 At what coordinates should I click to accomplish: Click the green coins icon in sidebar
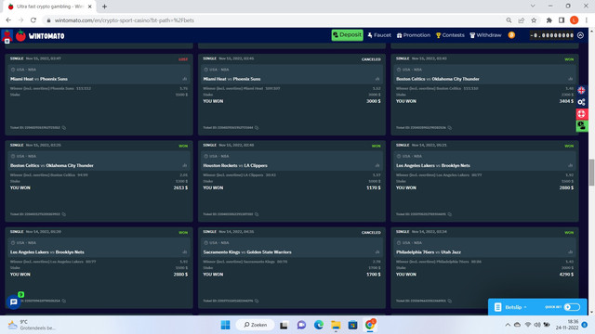coord(581,125)
